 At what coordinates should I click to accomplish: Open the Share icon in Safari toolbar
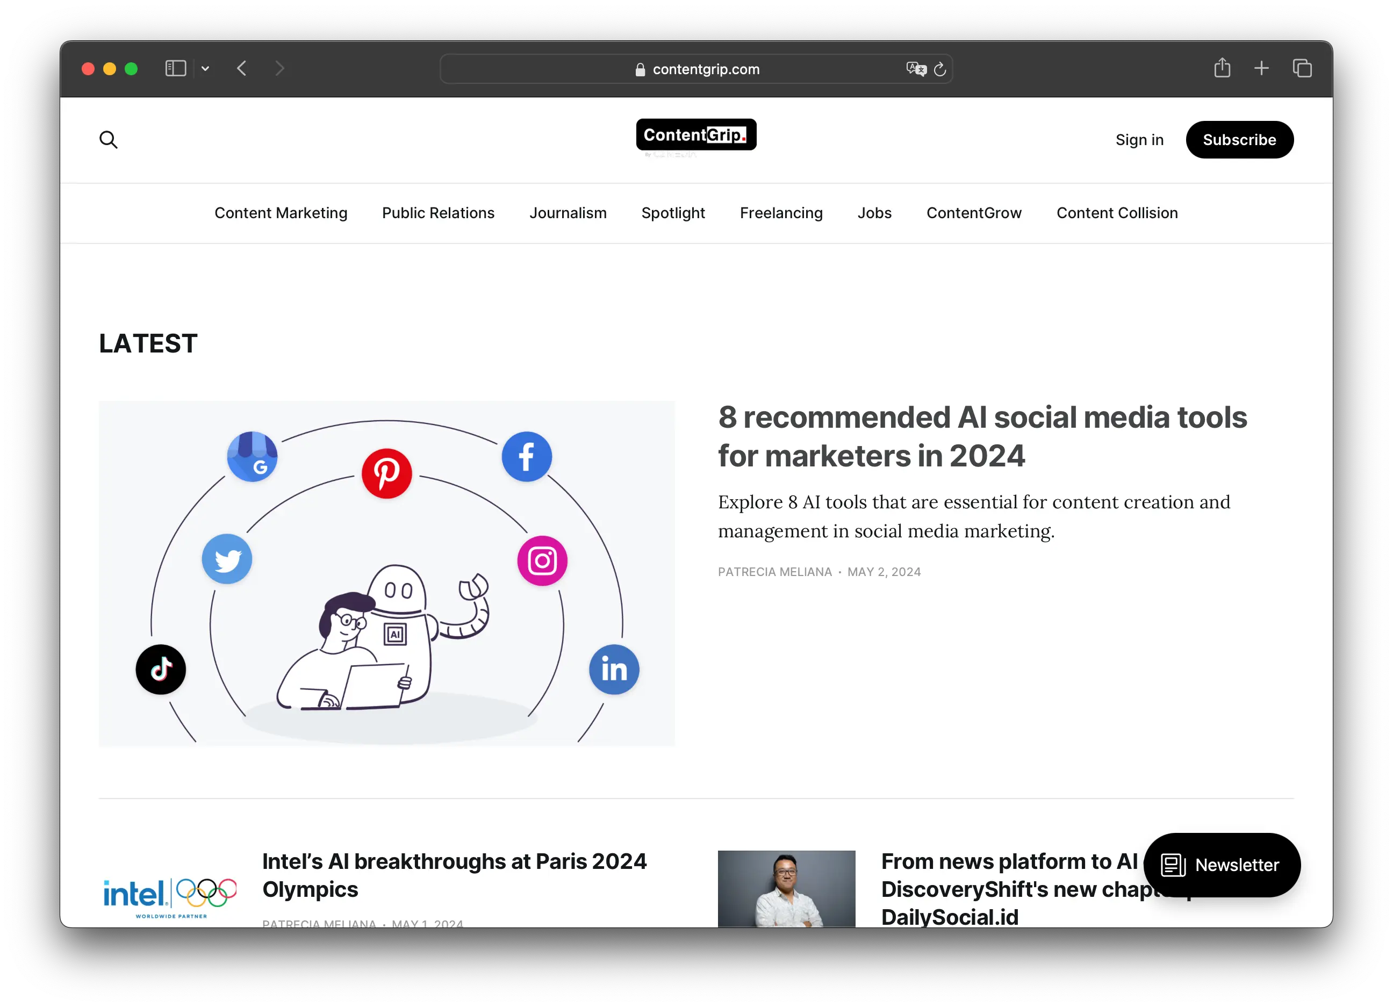pos(1222,68)
